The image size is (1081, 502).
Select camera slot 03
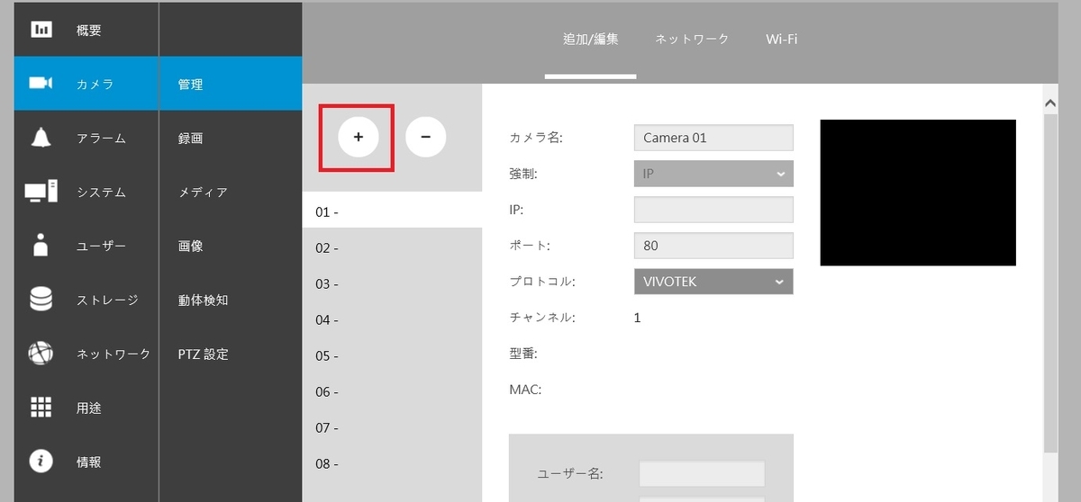pos(393,283)
